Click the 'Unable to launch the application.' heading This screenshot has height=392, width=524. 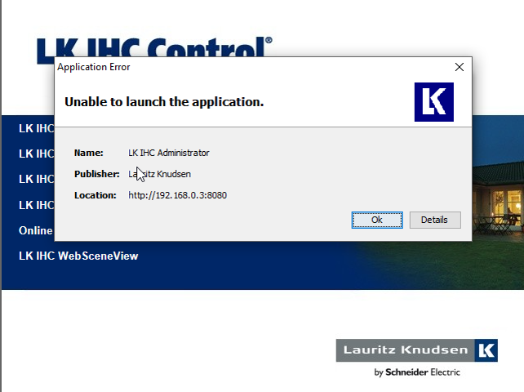(x=164, y=102)
